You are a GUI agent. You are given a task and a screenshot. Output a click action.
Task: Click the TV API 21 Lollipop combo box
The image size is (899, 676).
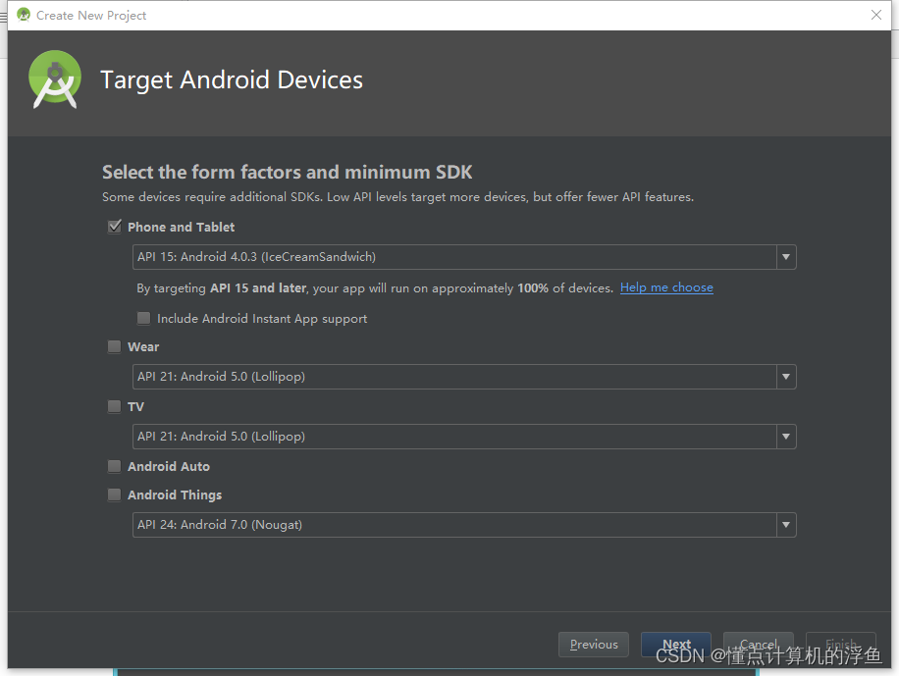coord(464,437)
